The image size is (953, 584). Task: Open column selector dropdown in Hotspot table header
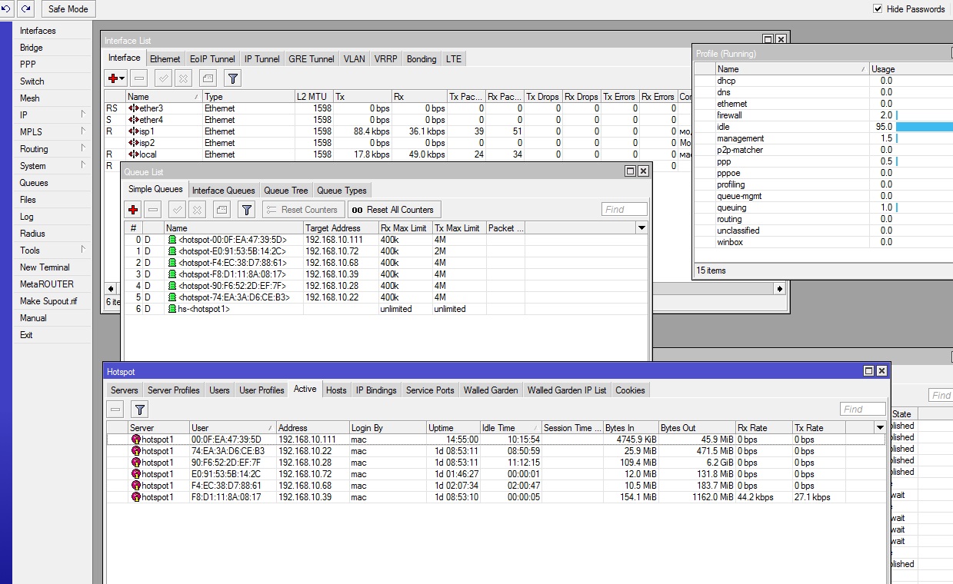880,428
